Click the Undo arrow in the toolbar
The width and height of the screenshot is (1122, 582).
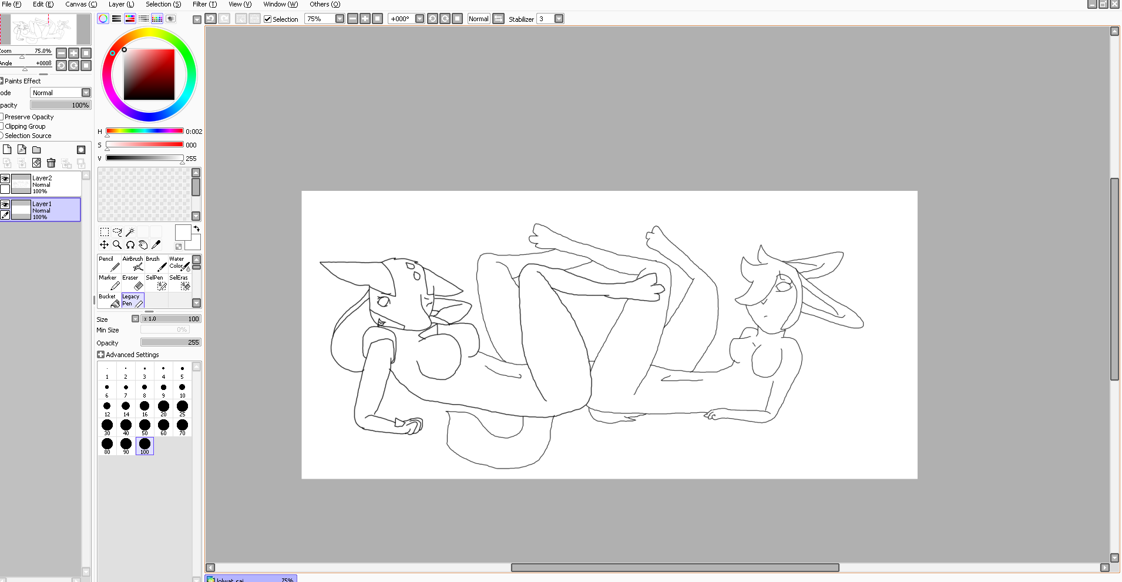210,19
